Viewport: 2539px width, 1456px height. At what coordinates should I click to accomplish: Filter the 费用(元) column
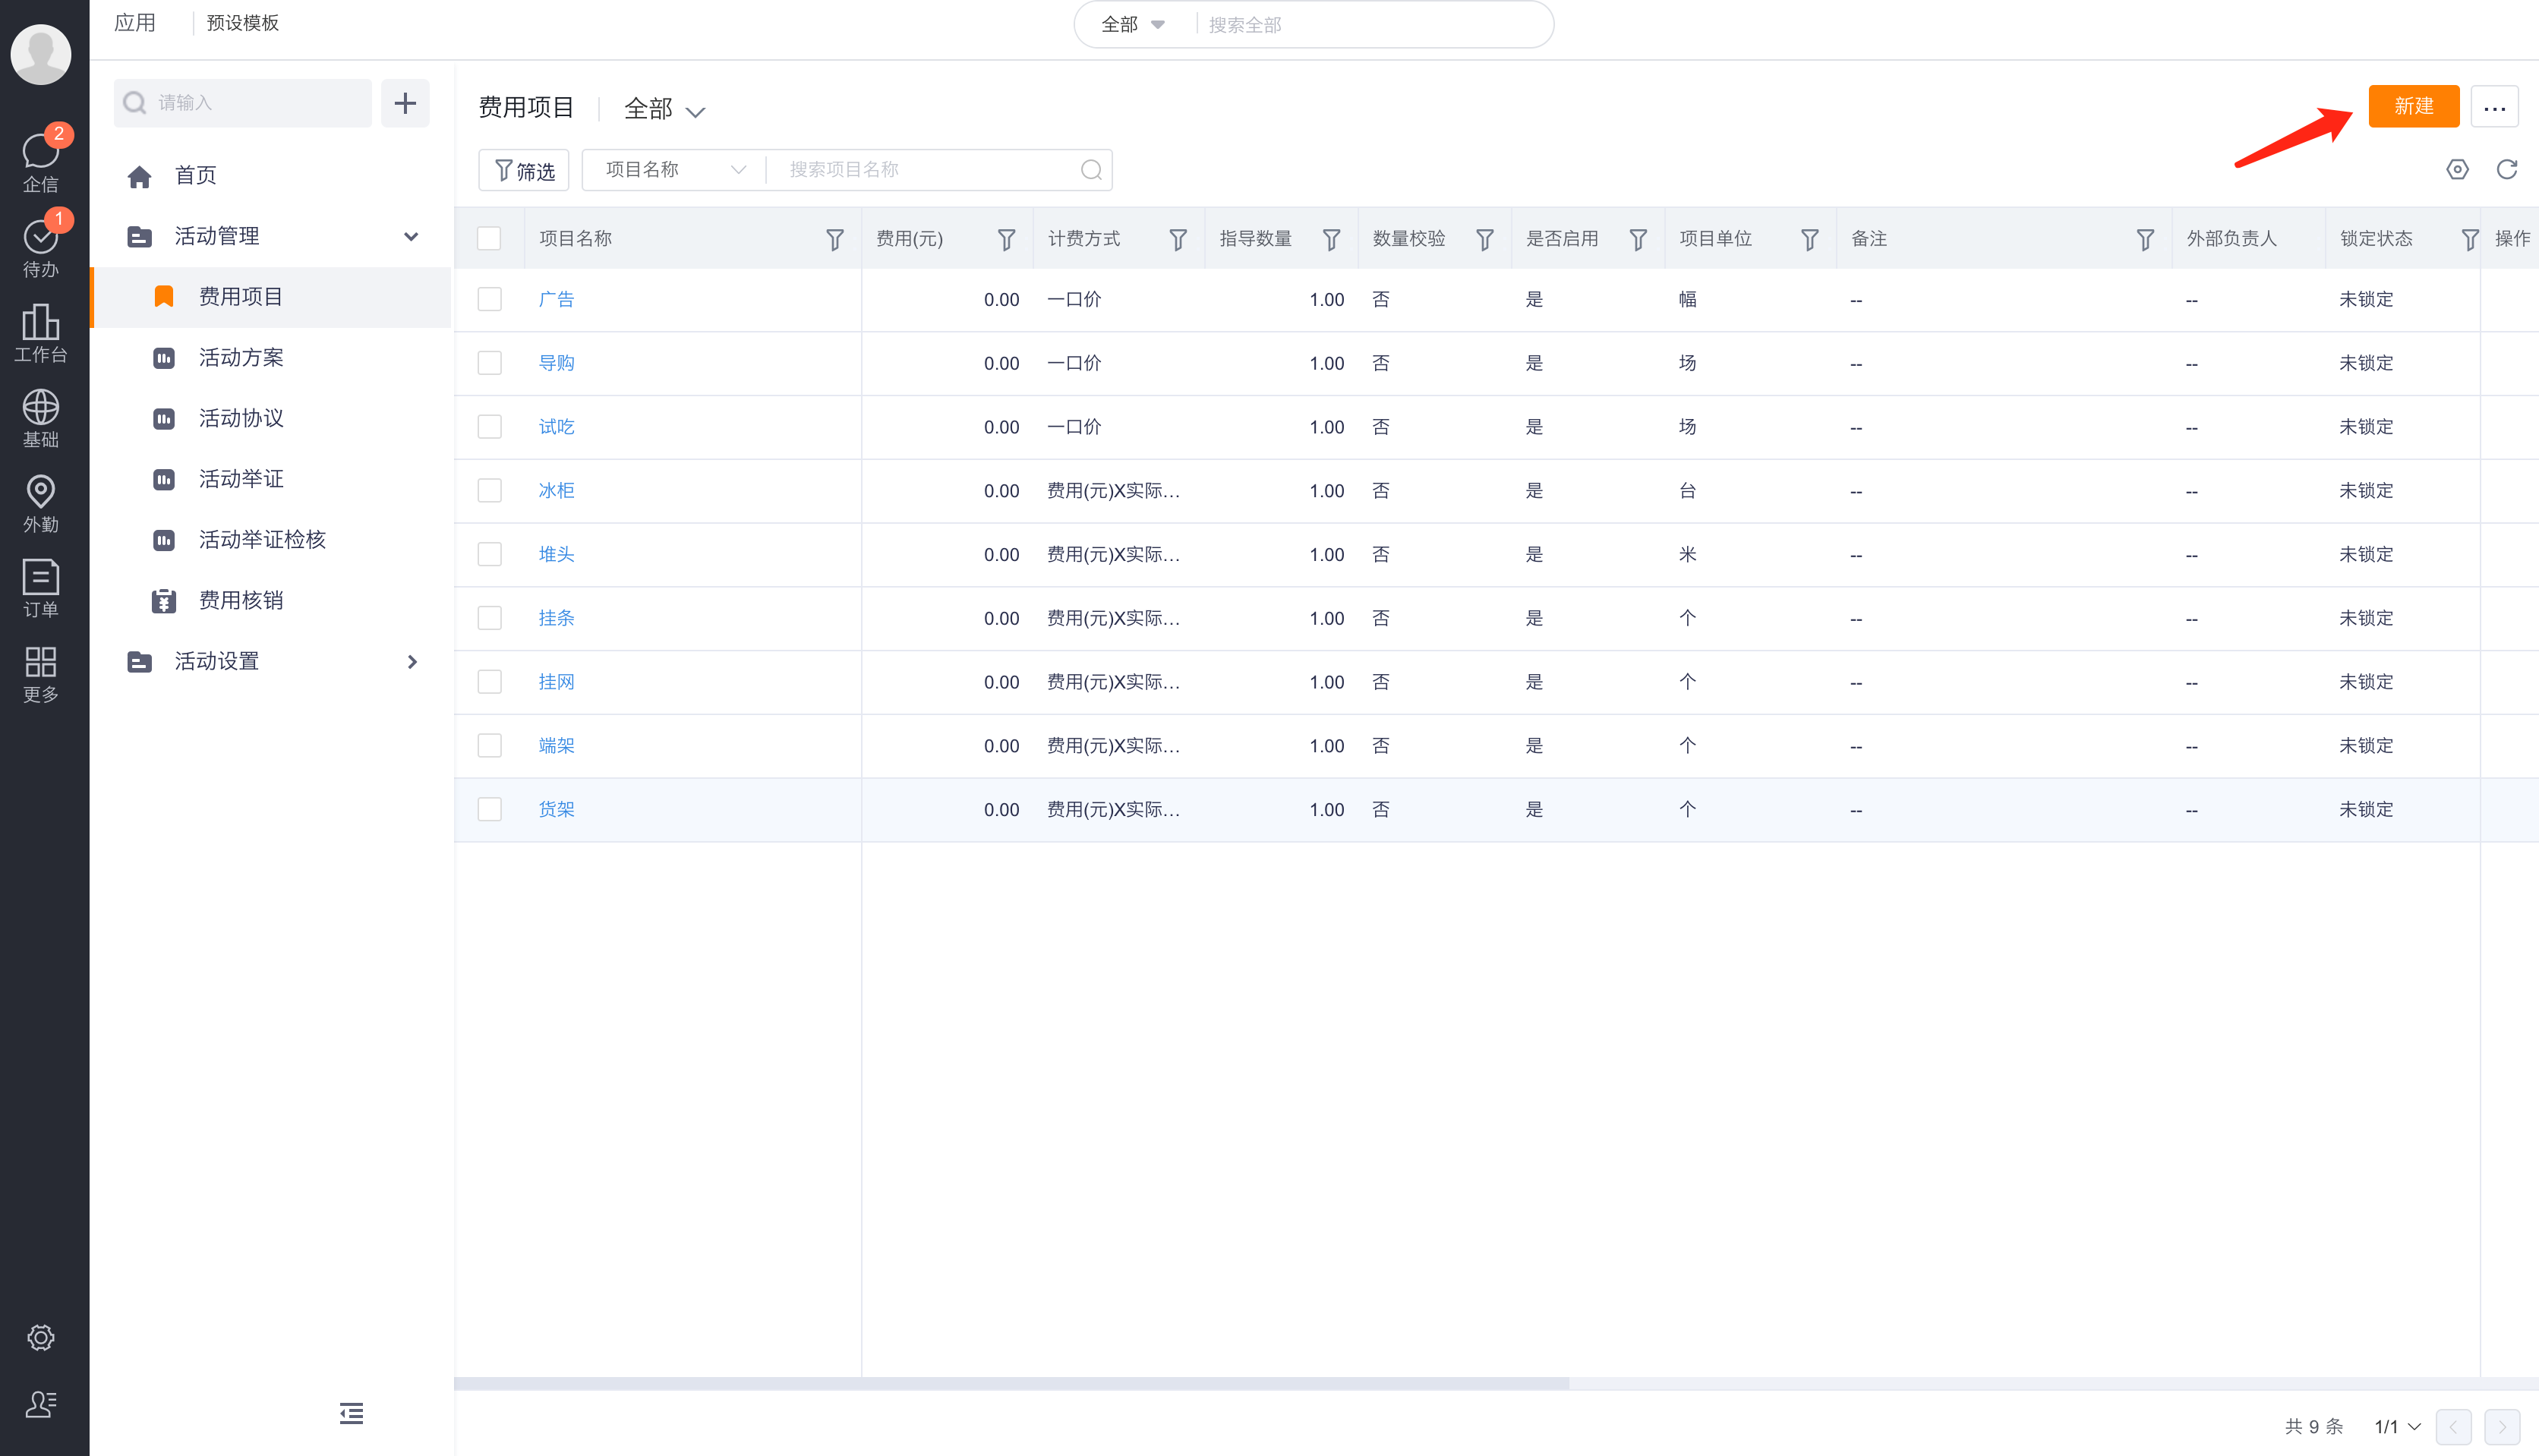tap(1006, 239)
